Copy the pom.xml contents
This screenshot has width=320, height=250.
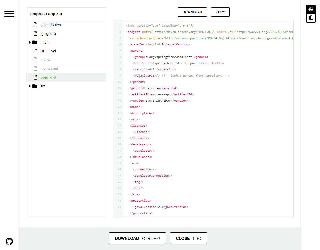click(220, 12)
